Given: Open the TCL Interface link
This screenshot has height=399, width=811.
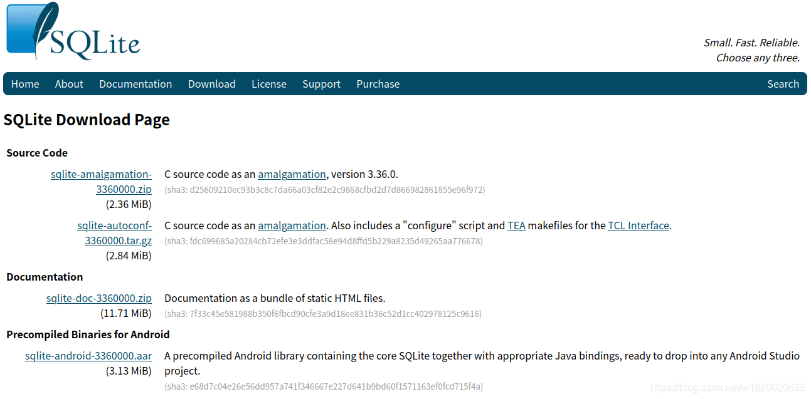Looking at the screenshot, I should coord(639,225).
